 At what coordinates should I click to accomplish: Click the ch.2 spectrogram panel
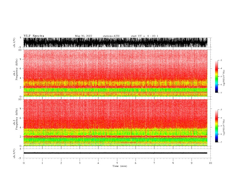point(116,123)
